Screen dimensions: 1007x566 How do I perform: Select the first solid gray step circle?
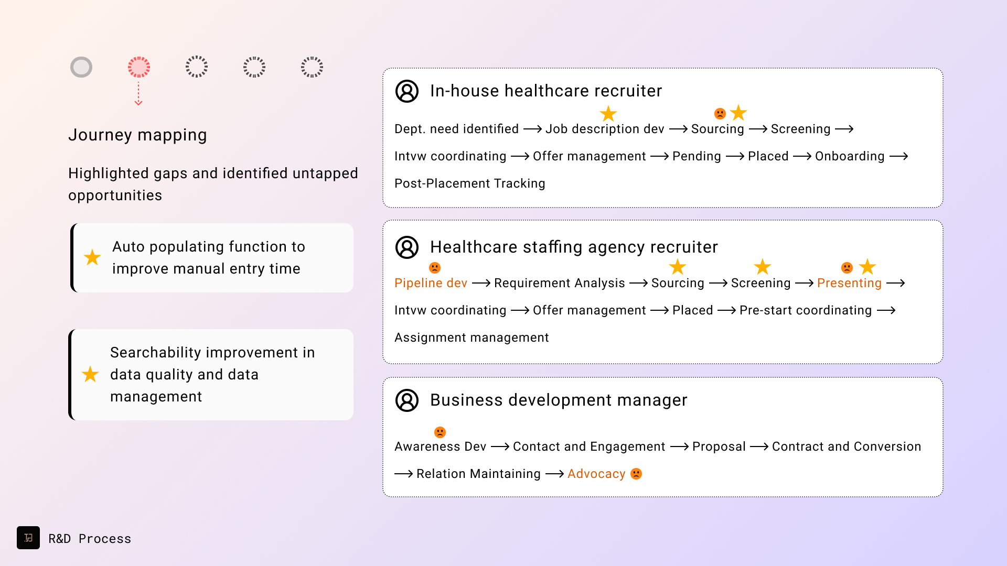(x=81, y=67)
